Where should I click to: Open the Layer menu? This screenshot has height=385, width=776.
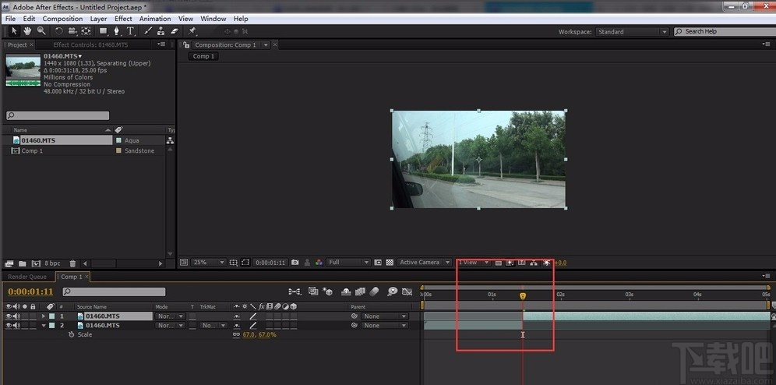click(x=98, y=19)
